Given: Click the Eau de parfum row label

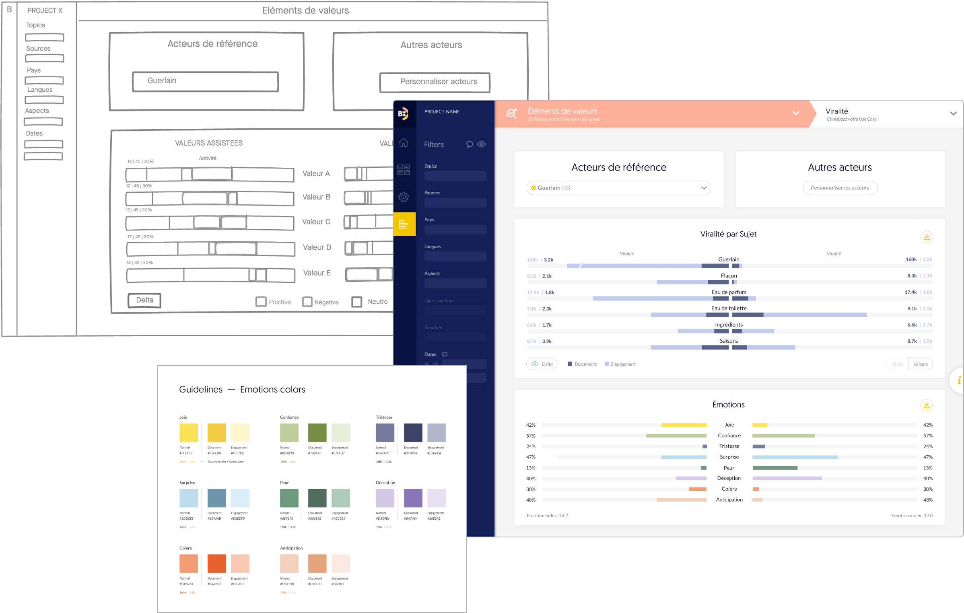Looking at the screenshot, I should click(x=729, y=292).
